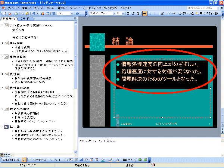Click the New Slide button

click(207, 13)
